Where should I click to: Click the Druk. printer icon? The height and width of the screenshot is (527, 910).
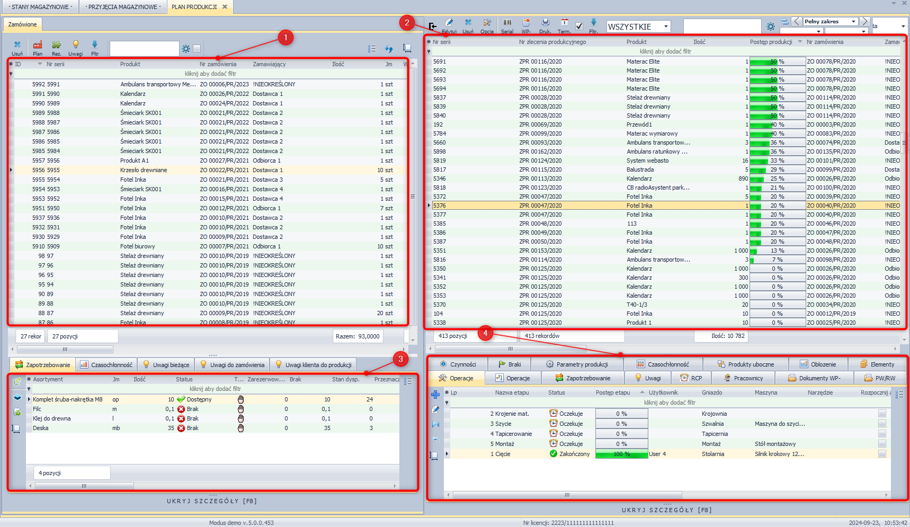tap(545, 23)
